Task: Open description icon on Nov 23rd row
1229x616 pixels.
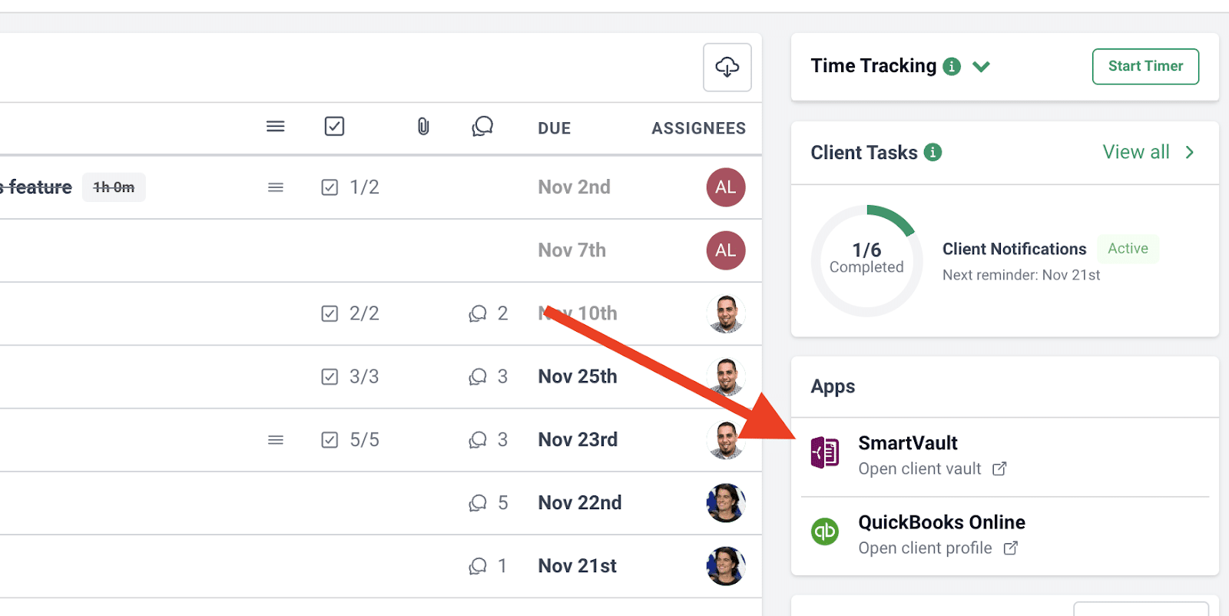Action: point(276,440)
